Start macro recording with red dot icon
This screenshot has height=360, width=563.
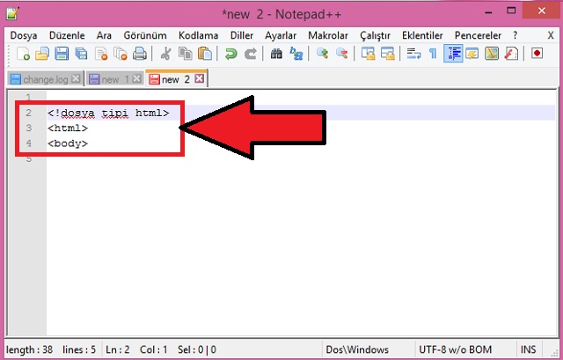537,54
